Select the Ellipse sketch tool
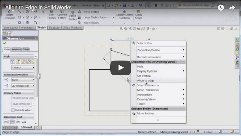241x136 pixels. [35, 17]
